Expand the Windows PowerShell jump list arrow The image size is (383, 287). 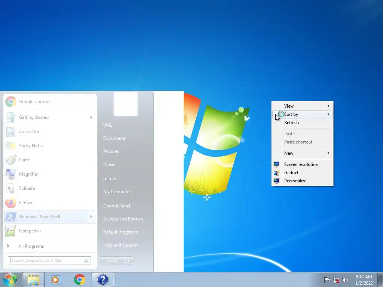tap(91, 217)
